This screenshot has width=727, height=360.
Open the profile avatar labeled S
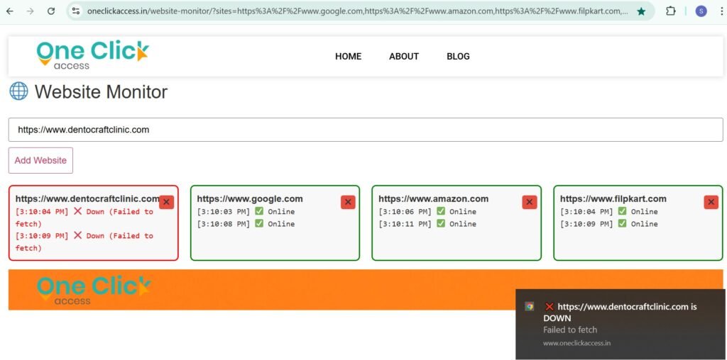point(701,11)
